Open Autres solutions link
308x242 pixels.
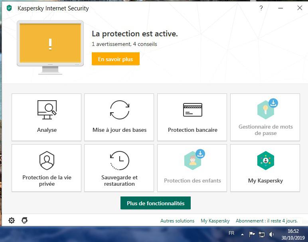178,221
